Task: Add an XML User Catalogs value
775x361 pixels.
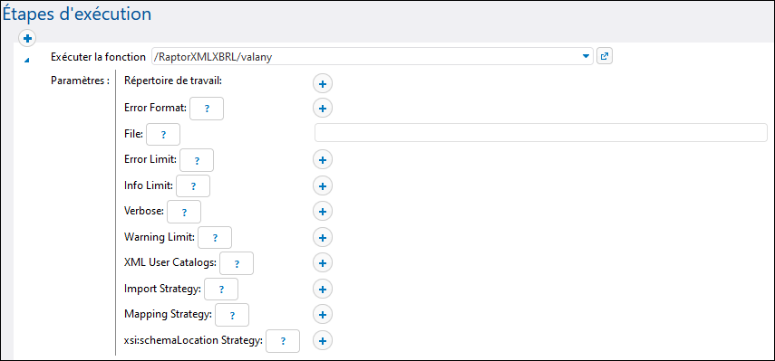Action: point(323,263)
